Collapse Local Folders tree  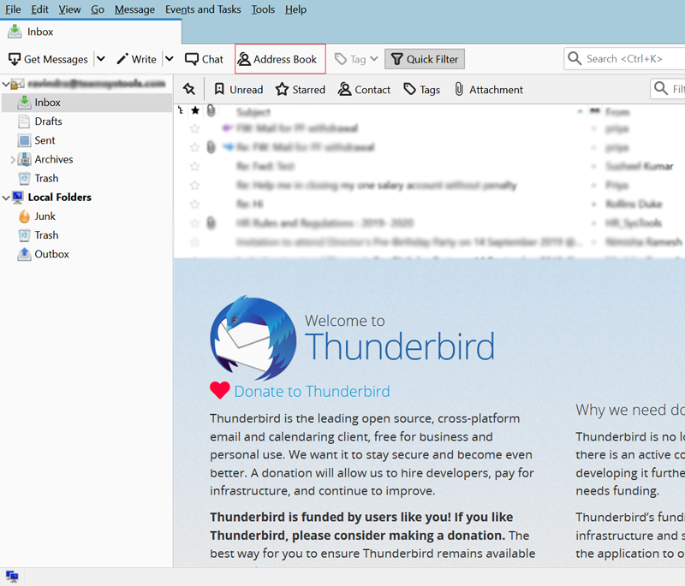click(x=6, y=198)
